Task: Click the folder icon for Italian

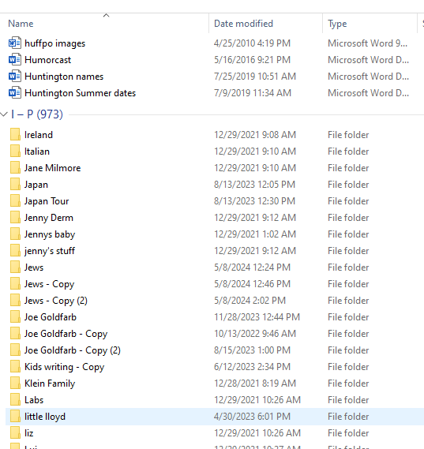Action: click(x=15, y=152)
